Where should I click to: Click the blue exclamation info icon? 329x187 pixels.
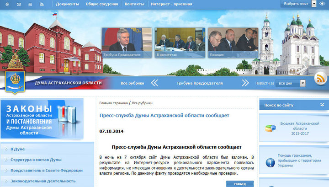tap(270, 163)
